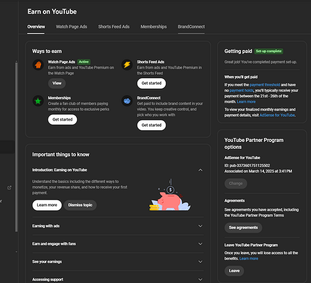This screenshot has width=311, height=283.
Task: Click Get started for BrandConnect
Action: (x=152, y=125)
